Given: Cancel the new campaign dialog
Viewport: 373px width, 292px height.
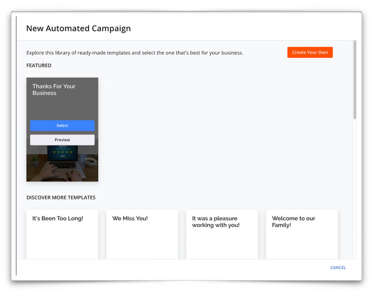Looking at the screenshot, I should click(338, 268).
